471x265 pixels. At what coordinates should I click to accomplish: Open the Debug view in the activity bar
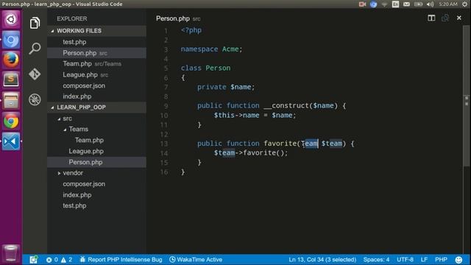coord(35,99)
